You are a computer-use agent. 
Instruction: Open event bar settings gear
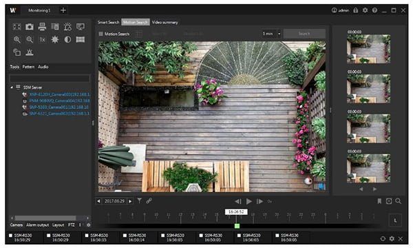[x=392, y=238]
